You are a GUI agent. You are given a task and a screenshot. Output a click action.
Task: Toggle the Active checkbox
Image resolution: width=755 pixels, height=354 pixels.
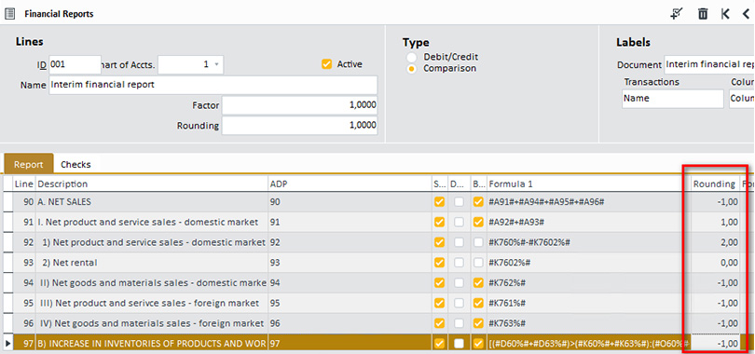[327, 64]
